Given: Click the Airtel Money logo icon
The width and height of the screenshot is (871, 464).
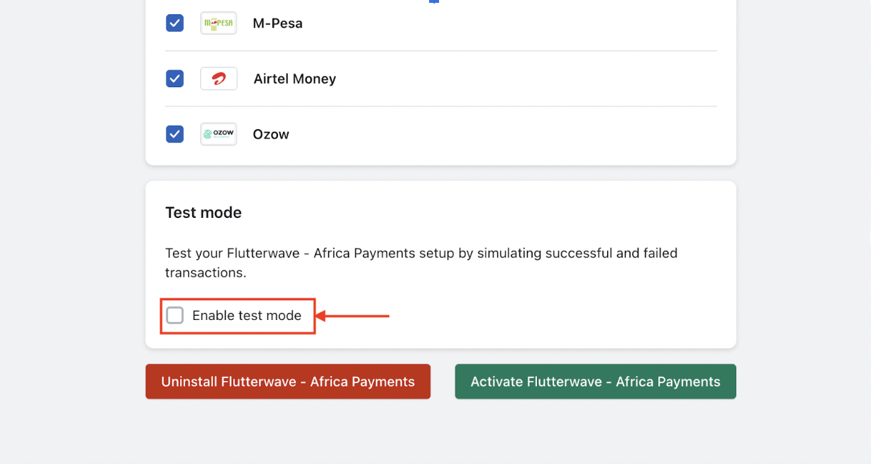Looking at the screenshot, I should pos(218,79).
